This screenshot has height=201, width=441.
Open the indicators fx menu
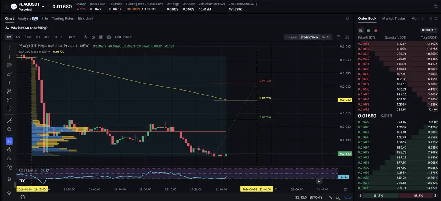[85, 37]
